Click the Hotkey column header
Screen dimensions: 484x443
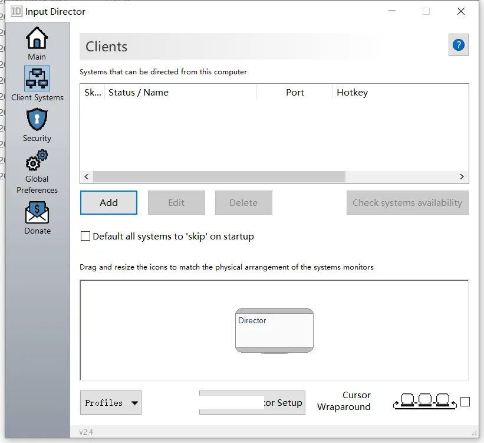pyautogui.click(x=401, y=93)
